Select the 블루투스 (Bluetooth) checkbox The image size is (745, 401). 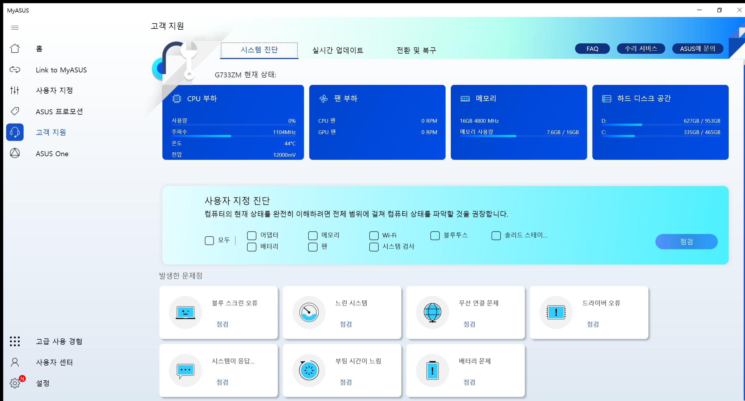435,235
